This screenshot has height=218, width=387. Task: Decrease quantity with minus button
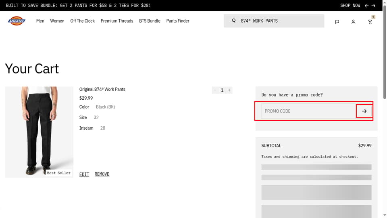(215, 90)
